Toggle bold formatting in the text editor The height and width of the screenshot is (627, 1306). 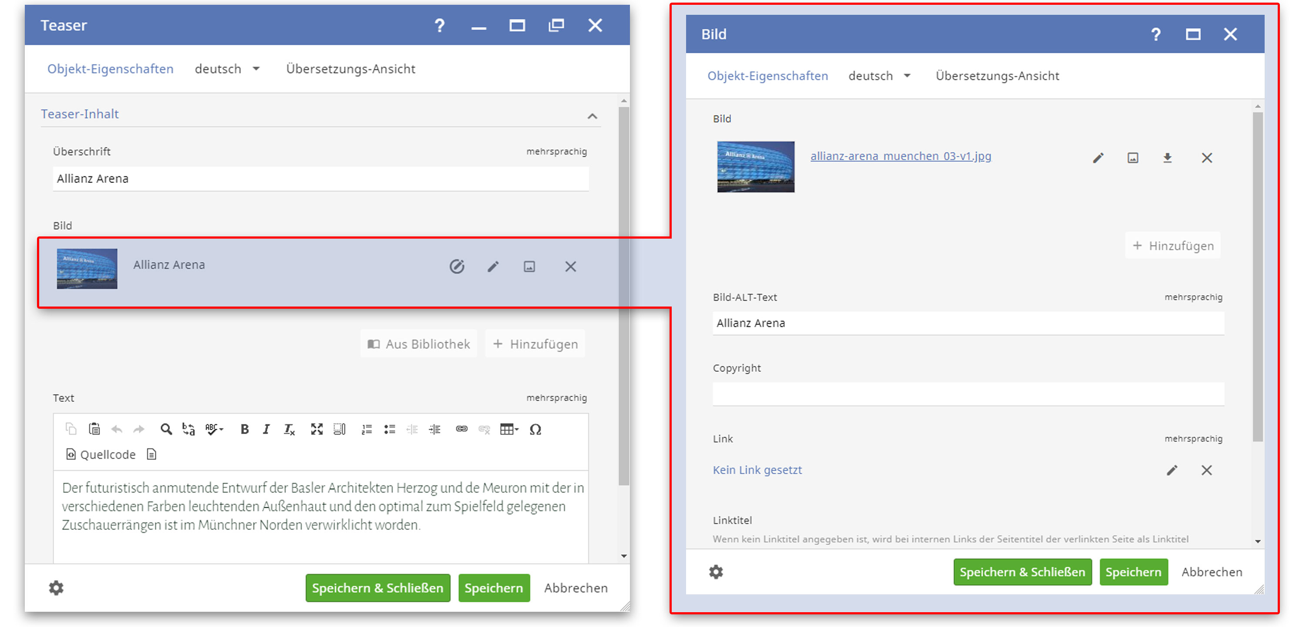(x=244, y=429)
